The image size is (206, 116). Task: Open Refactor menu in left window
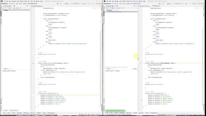pos(22,1)
